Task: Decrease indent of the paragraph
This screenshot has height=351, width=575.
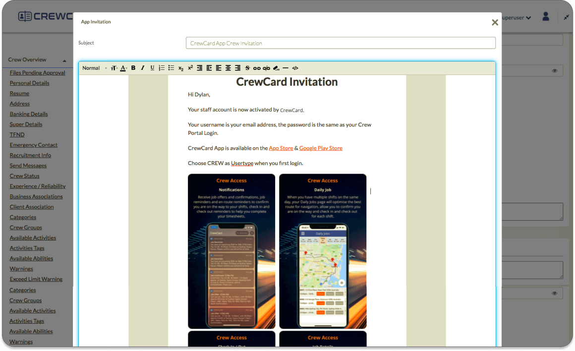Action: click(199, 68)
